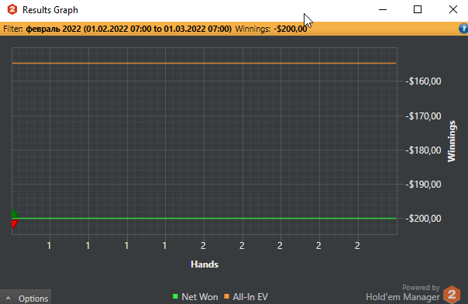
Task: Click the -$160,00 axis label
Action: click(424, 81)
